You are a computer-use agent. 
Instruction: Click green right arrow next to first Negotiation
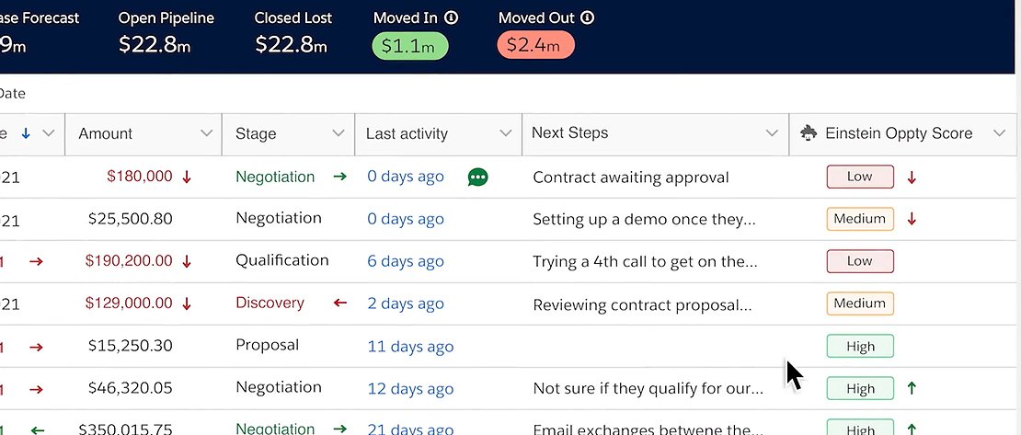point(339,177)
